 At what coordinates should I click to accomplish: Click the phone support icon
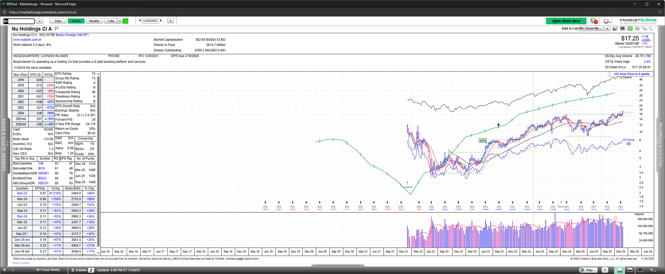651,28
